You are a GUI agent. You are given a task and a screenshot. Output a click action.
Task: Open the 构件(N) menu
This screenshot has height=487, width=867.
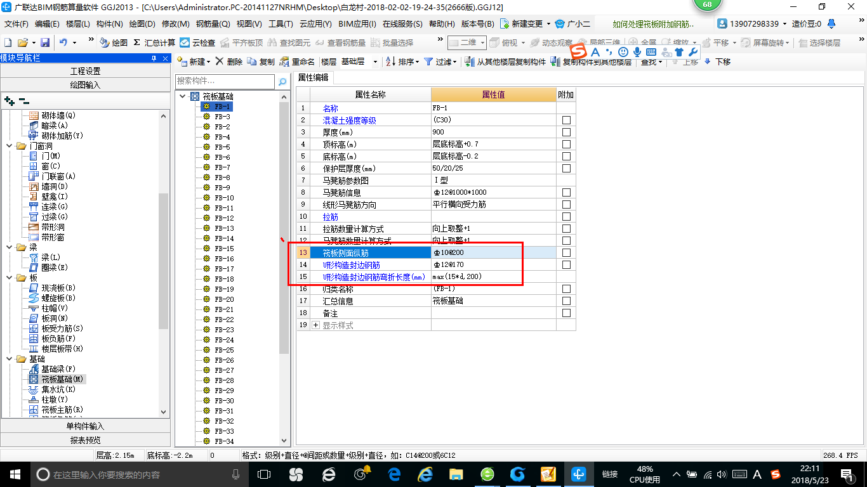click(x=109, y=23)
